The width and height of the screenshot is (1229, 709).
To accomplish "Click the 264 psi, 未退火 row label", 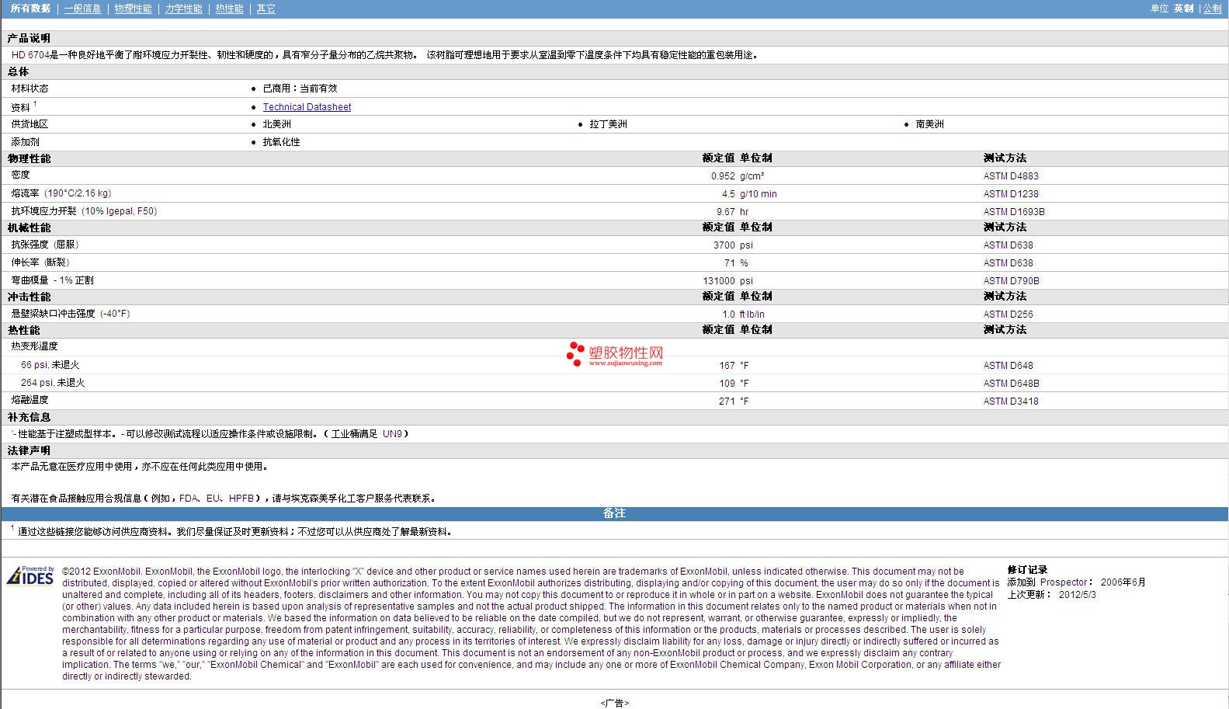I will pyautogui.click(x=53, y=383).
